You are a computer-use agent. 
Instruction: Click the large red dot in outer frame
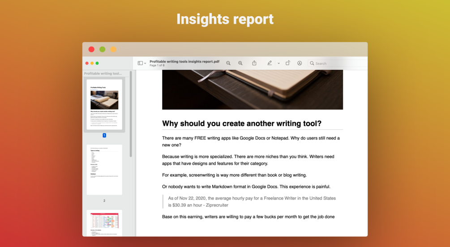91,49
